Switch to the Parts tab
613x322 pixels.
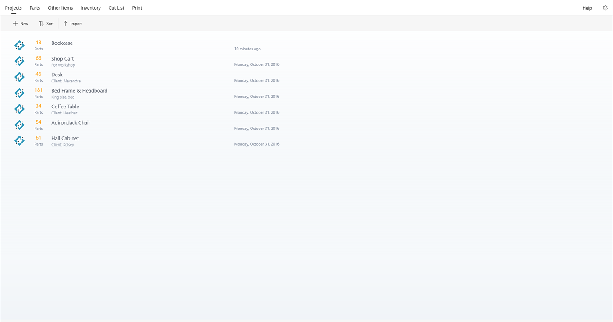tap(35, 7)
